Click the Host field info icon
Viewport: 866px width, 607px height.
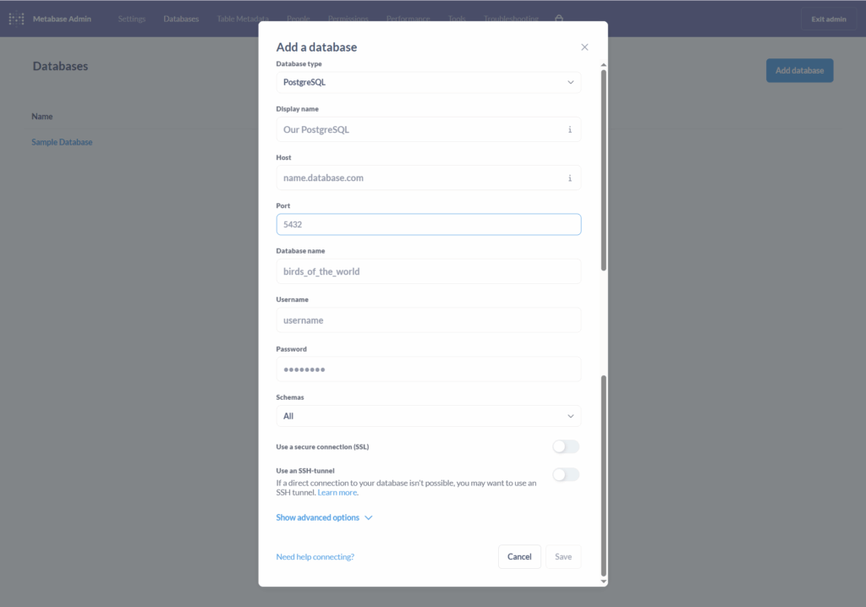(x=569, y=178)
